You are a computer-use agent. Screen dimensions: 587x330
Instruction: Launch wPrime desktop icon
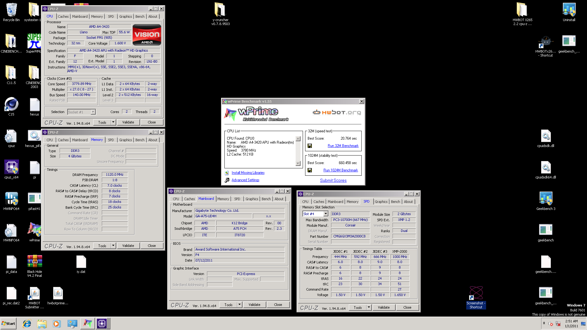tap(35, 232)
